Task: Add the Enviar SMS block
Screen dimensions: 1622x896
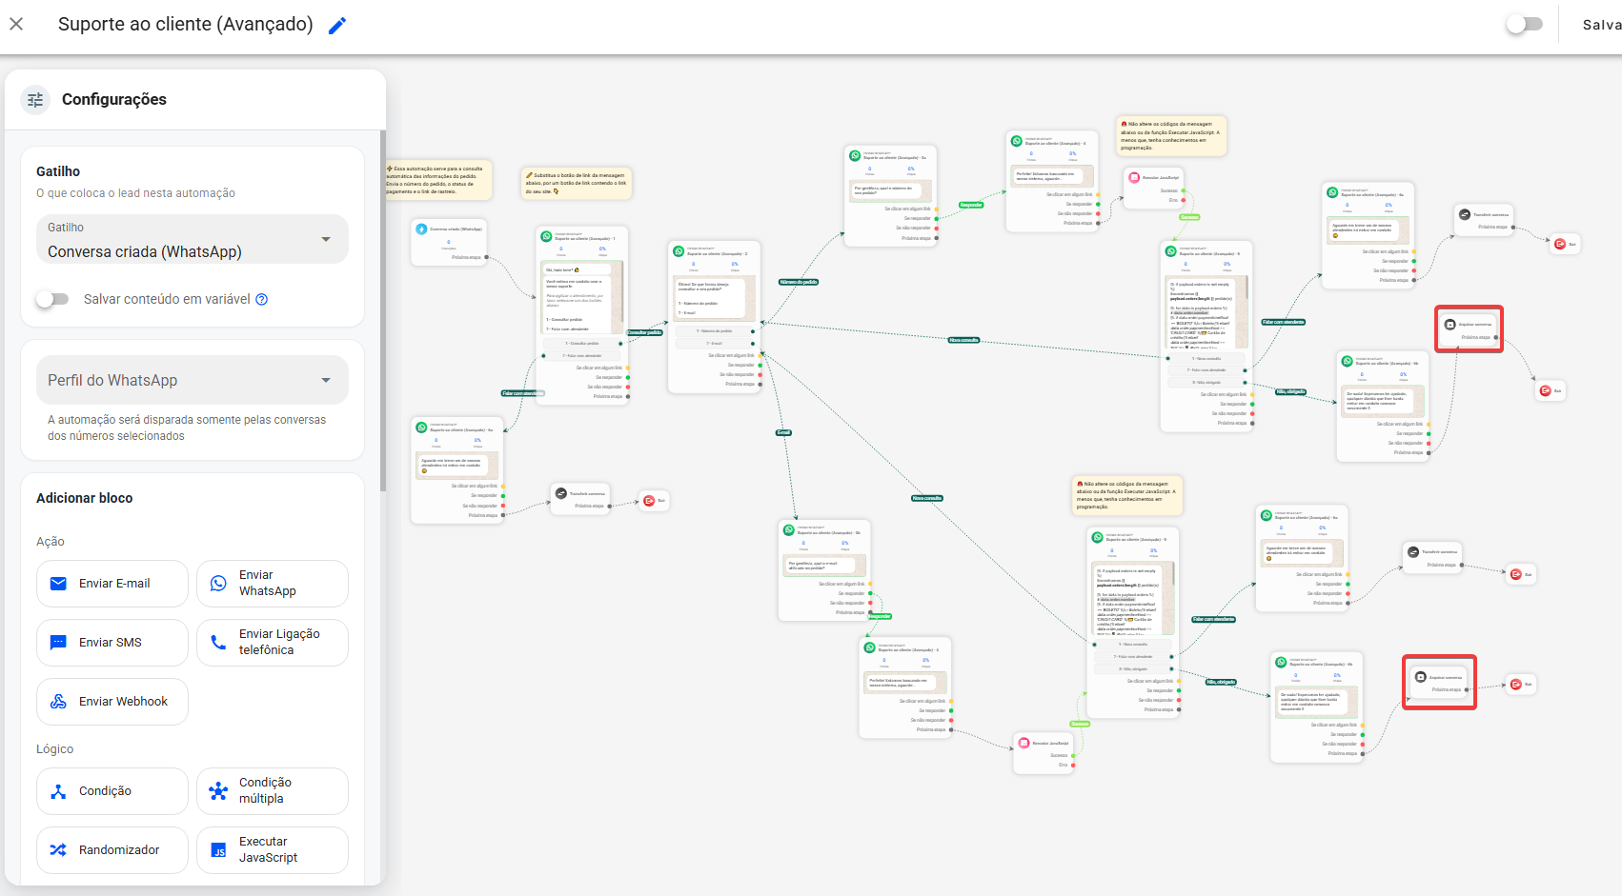Action: [112, 643]
